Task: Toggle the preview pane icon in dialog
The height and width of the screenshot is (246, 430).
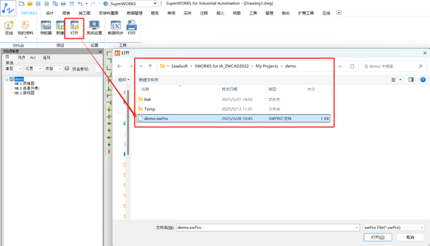Action: point(411,80)
